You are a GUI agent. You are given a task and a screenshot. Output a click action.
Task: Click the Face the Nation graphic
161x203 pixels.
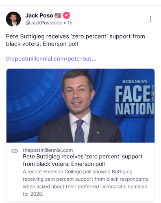[x=135, y=100]
